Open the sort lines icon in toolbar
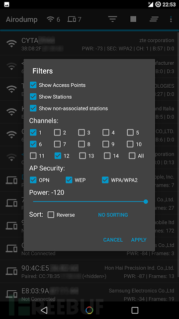Image resolution: width=179 pixels, height=319 pixels. tap(154, 19)
